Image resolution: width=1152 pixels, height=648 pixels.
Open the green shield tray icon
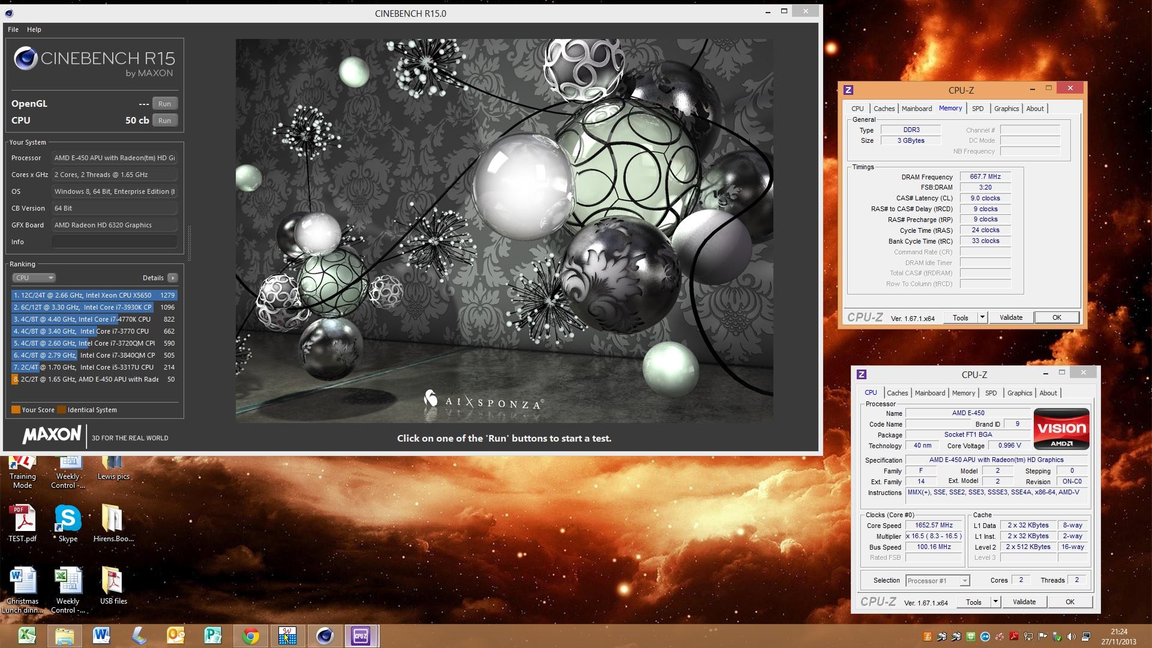(x=971, y=637)
